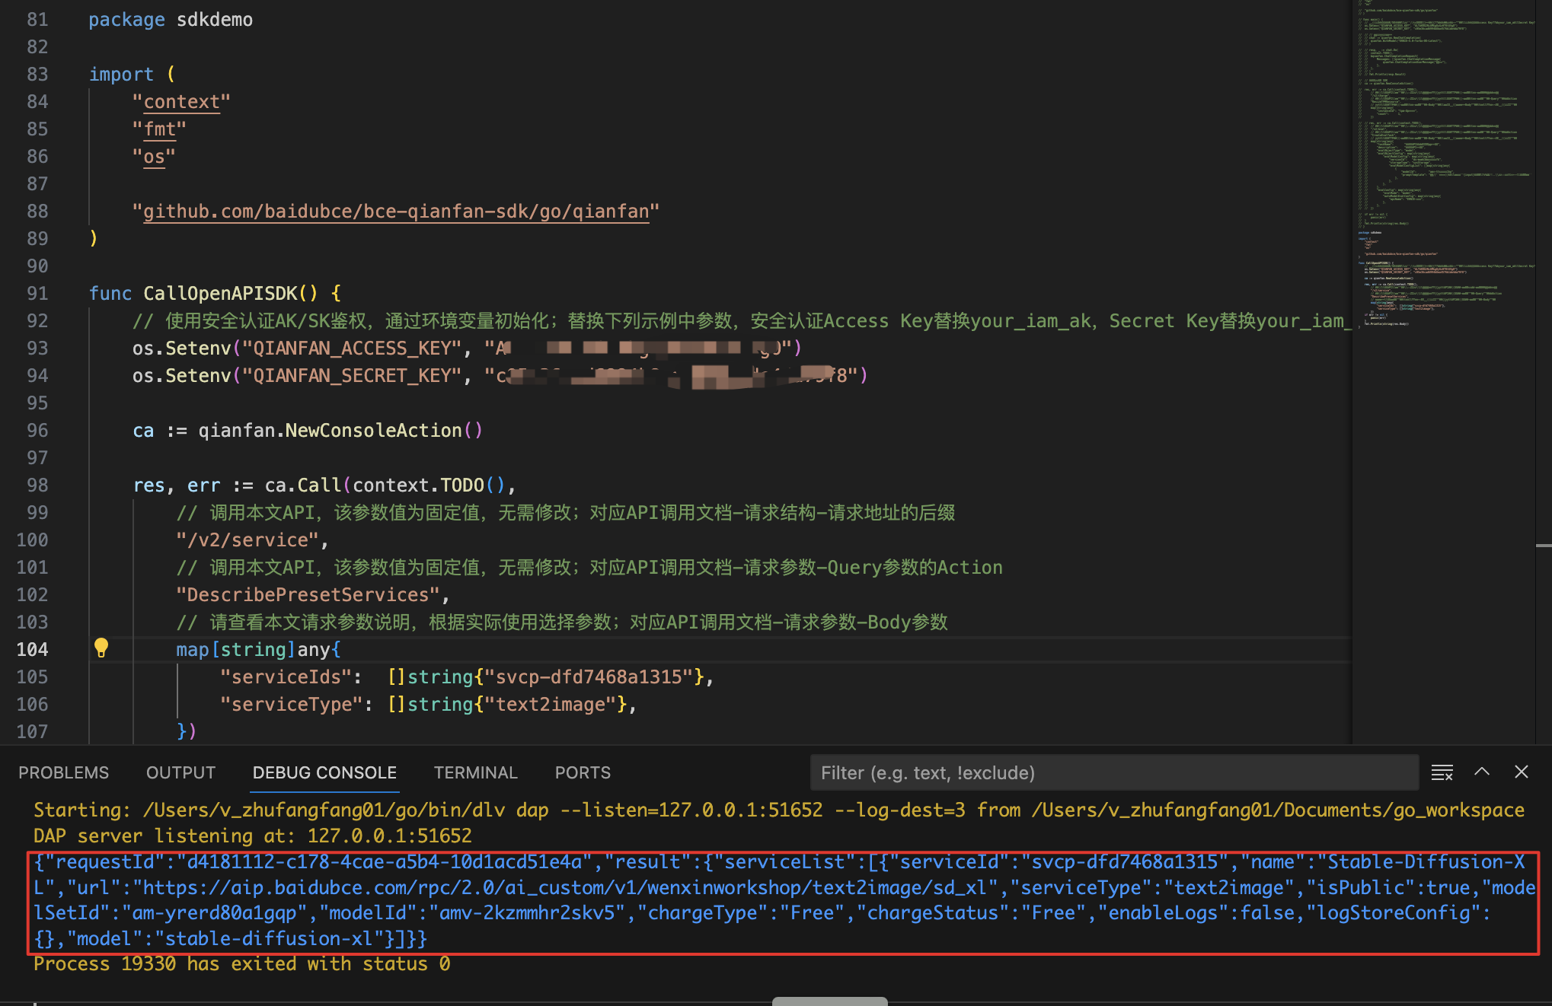Open the PROBLEMS tab

[64, 772]
